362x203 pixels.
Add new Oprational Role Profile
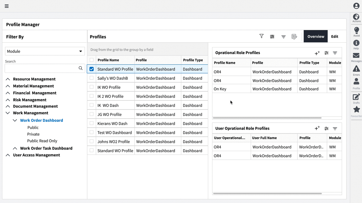317,53
